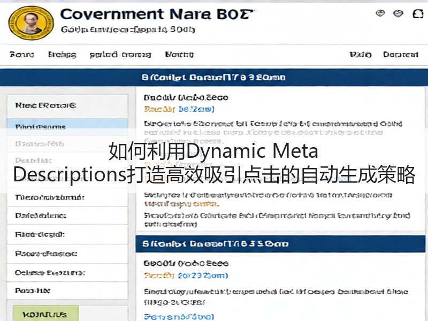The width and height of the screenshot is (428, 321).
Task: Click the round yellow portrait emblem logo
Action: (x=31, y=23)
